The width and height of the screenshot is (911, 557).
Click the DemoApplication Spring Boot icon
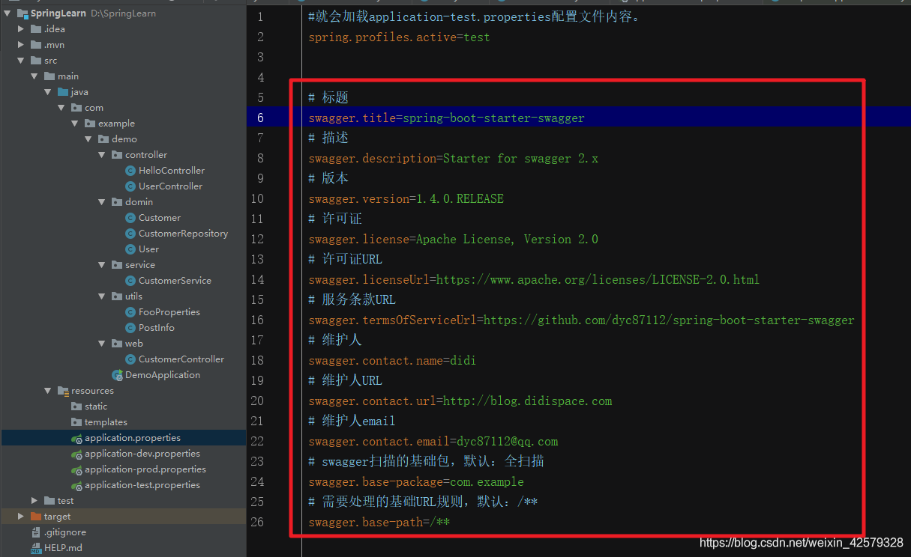[117, 375]
